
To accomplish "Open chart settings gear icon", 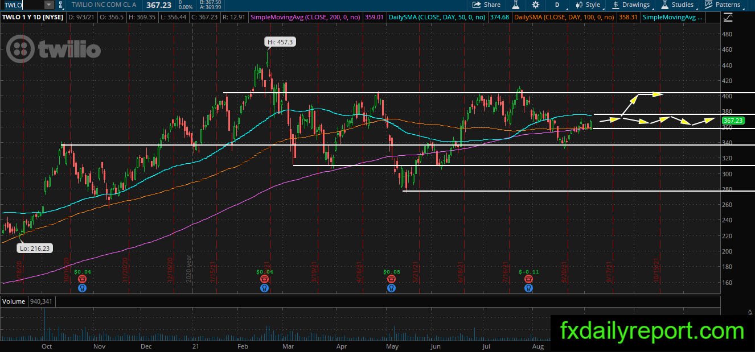I will [536, 5].
